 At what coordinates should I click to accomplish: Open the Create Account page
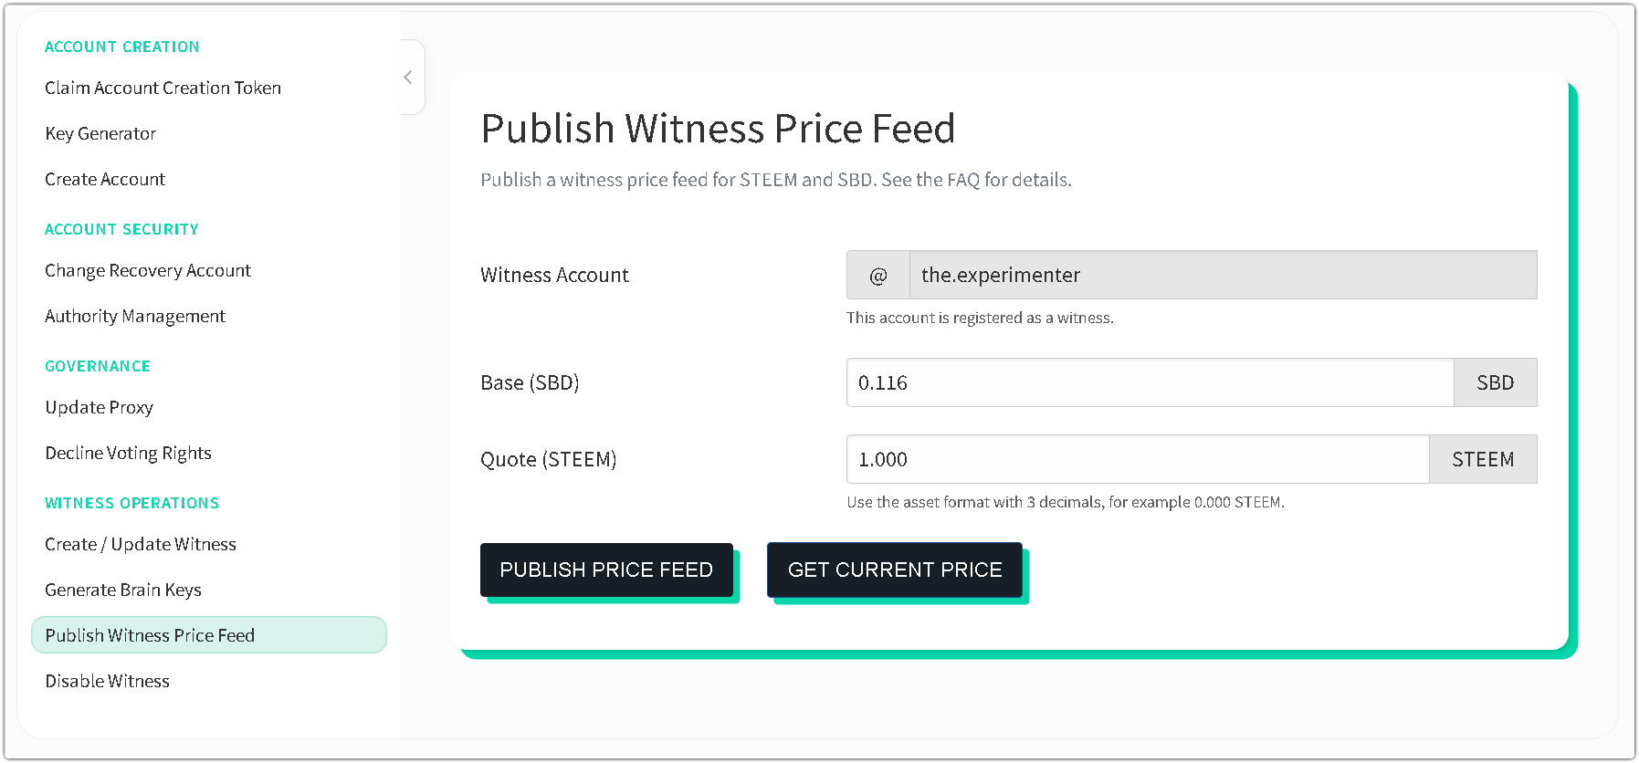coord(105,179)
